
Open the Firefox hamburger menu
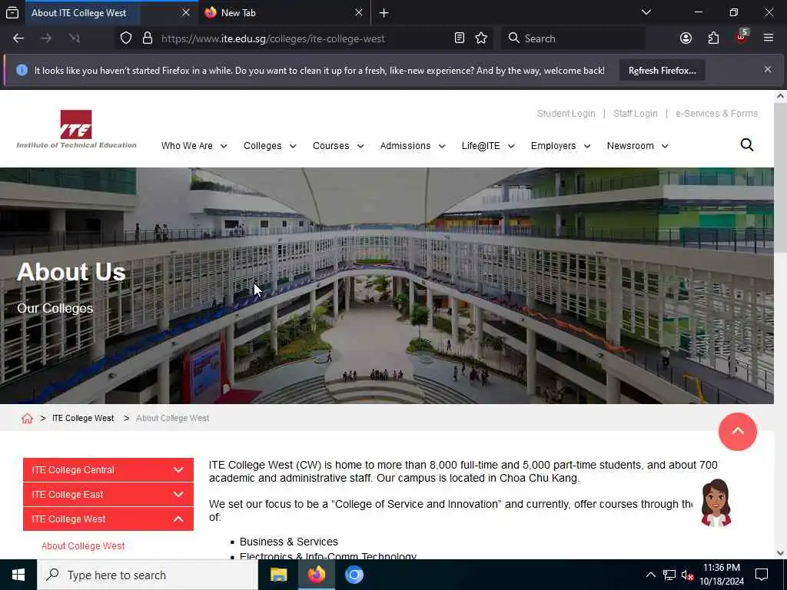[x=769, y=38]
